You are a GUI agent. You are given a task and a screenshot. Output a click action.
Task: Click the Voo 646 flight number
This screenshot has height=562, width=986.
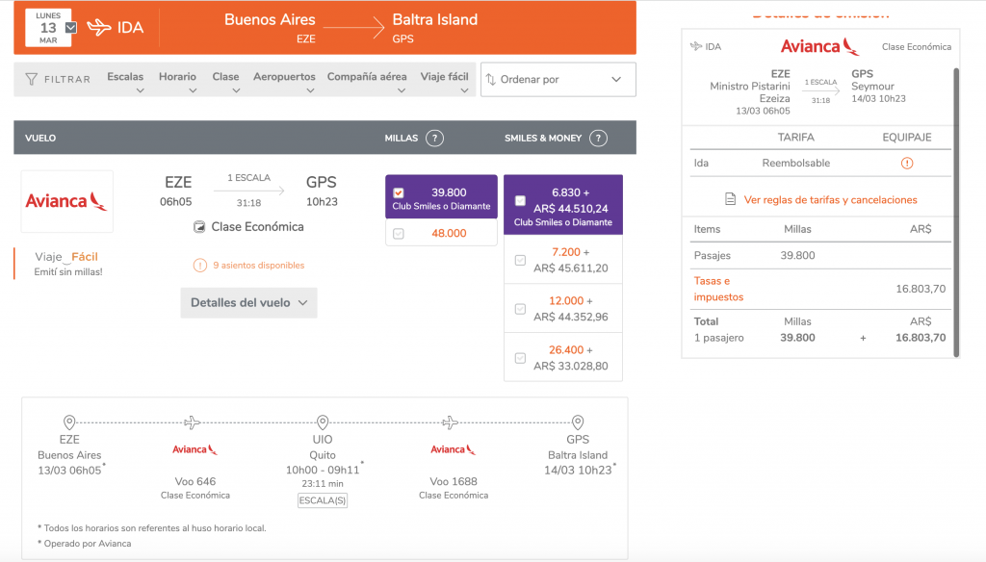pos(195,481)
